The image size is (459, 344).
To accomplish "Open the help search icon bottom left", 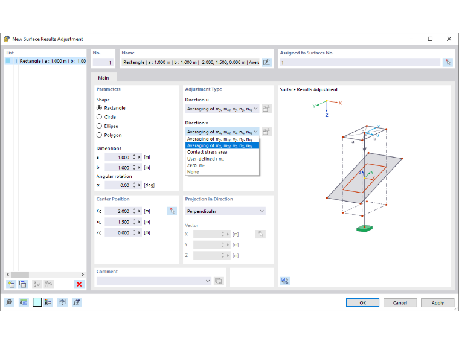I will pos(10,302).
